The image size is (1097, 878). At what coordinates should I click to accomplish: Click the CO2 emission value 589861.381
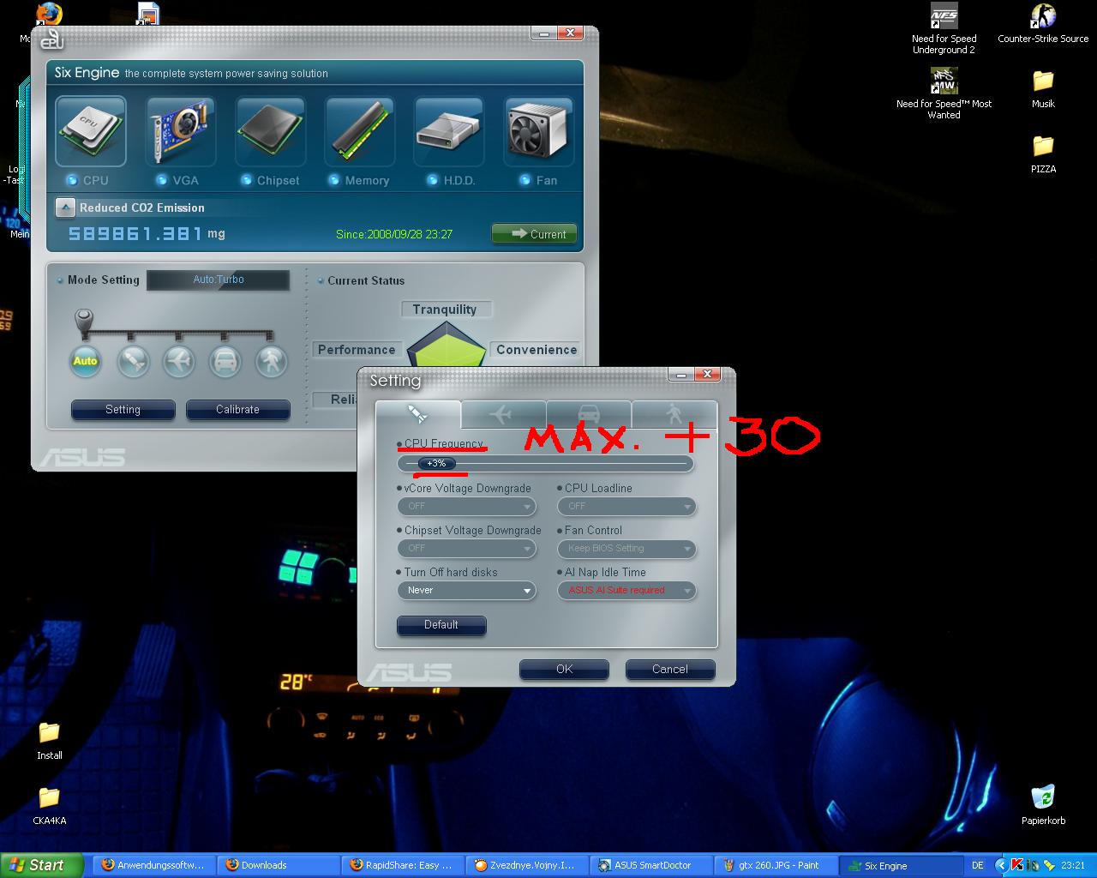pos(135,233)
